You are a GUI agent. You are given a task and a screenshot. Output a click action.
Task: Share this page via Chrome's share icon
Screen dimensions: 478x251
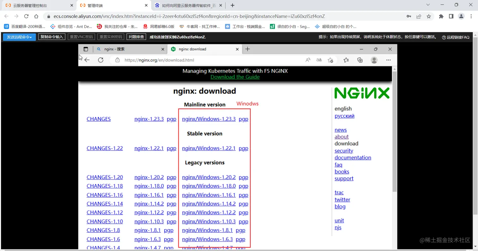point(419,16)
